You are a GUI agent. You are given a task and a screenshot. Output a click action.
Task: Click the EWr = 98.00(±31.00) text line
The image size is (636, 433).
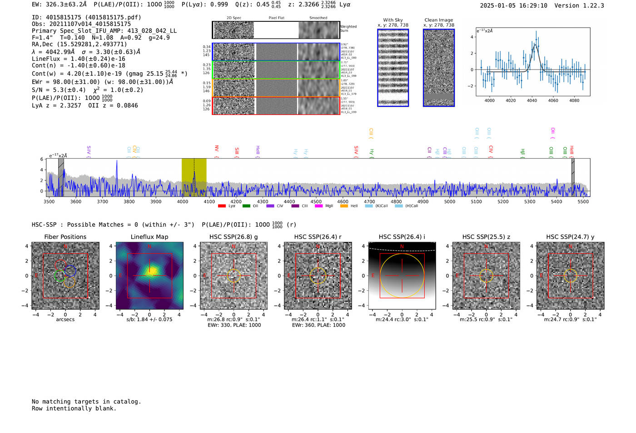(x=103, y=82)
